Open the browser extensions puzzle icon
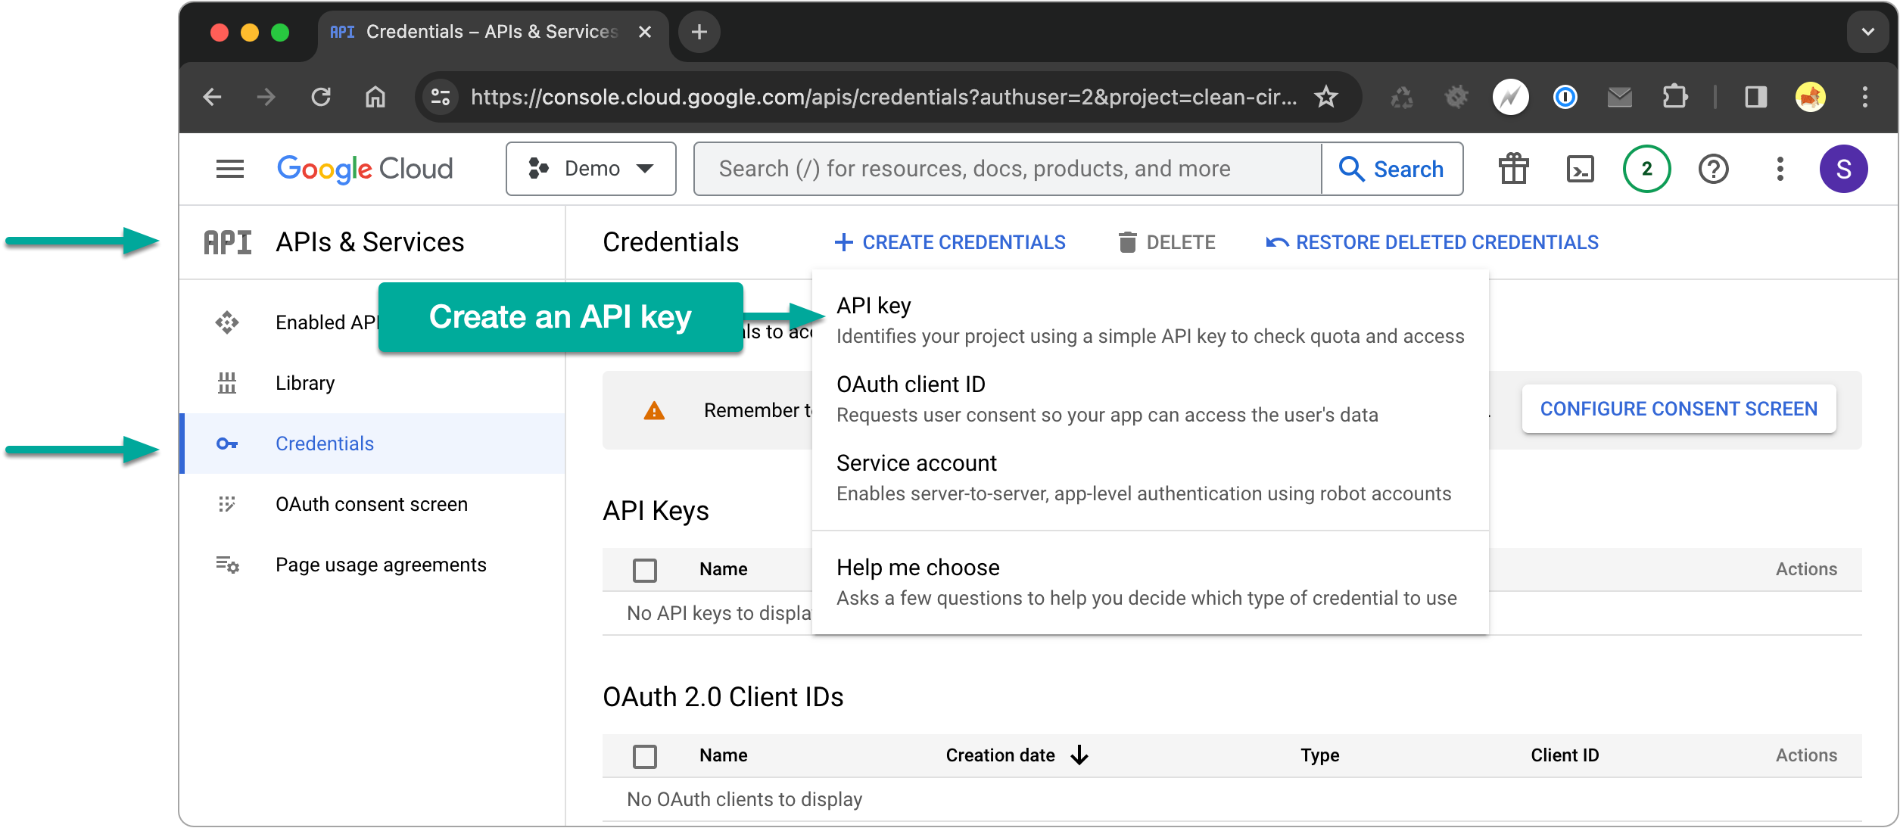The height and width of the screenshot is (828, 1900). coord(1674,97)
